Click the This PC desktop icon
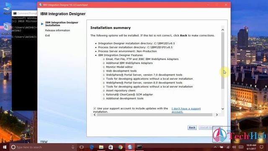This screenshot has width=268, height=151. coord(7,8)
